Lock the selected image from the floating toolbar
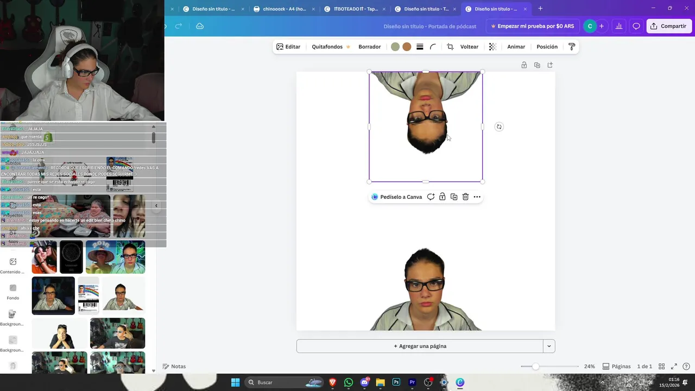The height and width of the screenshot is (391, 695). (443, 197)
